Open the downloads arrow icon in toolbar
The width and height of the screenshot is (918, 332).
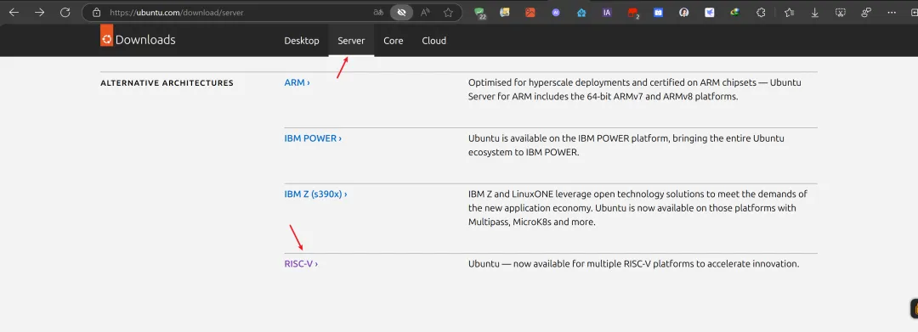(814, 12)
